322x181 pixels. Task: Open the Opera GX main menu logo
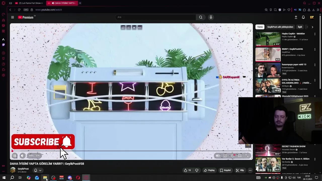(x=4, y=3)
